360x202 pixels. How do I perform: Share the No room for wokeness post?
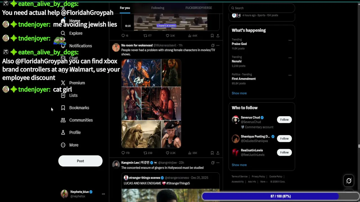pos(218,153)
